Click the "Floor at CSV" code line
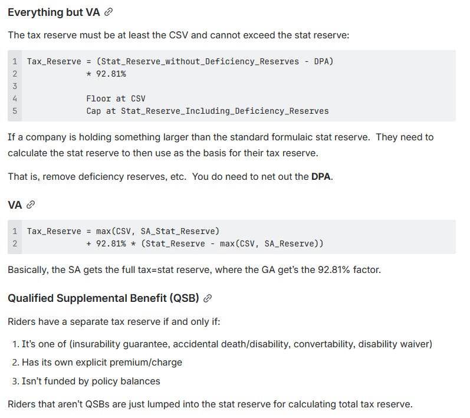Screen dimensions: 470x418 (x=116, y=98)
